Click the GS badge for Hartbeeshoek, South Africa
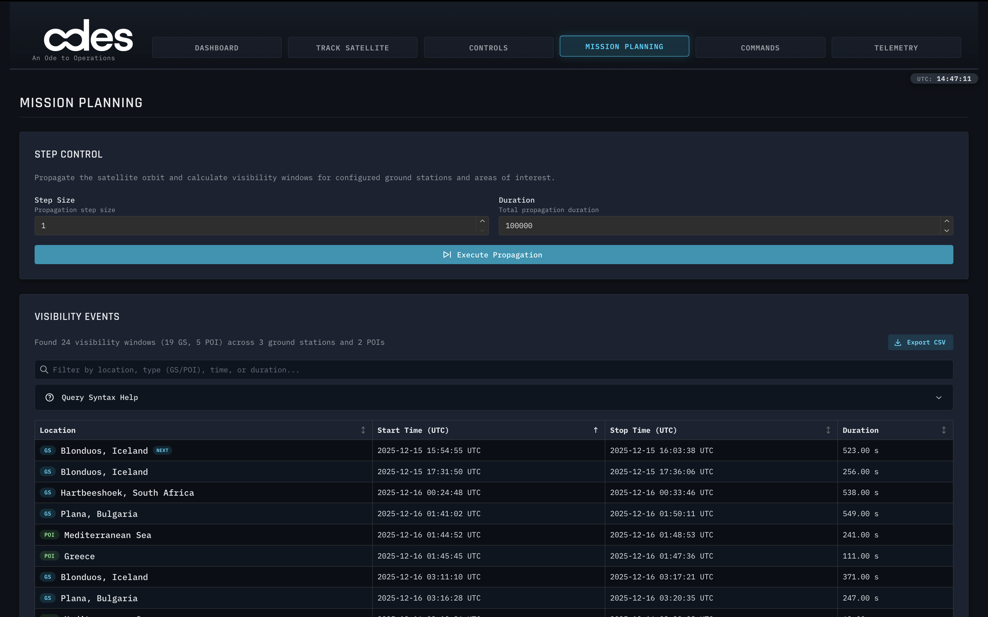This screenshot has width=988, height=617. click(x=48, y=493)
